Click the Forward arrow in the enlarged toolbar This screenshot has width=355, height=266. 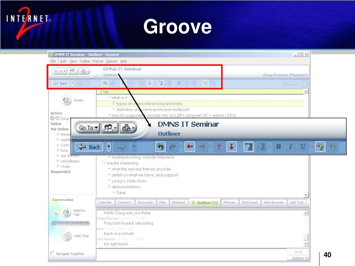tap(121, 147)
